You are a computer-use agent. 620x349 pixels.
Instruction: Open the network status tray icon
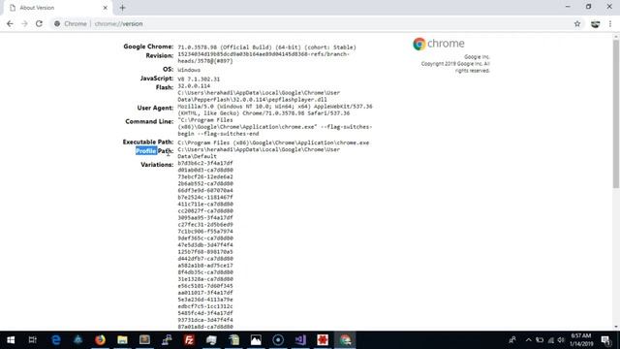pyautogui.click(x=551, y=340)
